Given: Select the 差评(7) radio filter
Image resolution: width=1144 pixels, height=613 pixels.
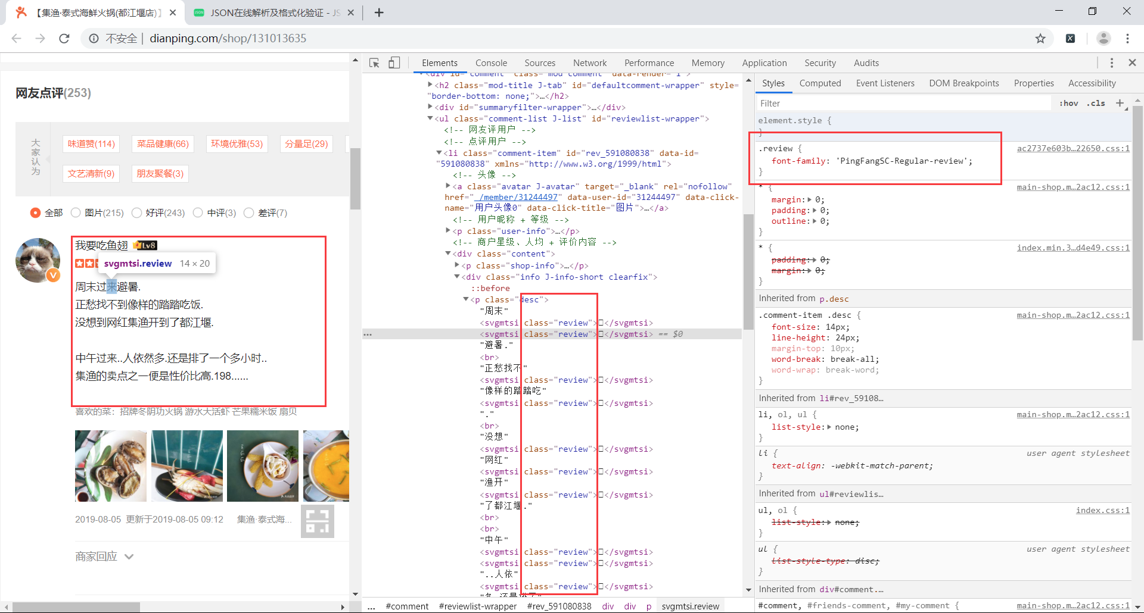Looking at the screenshot, I should [x=248, y=212].
